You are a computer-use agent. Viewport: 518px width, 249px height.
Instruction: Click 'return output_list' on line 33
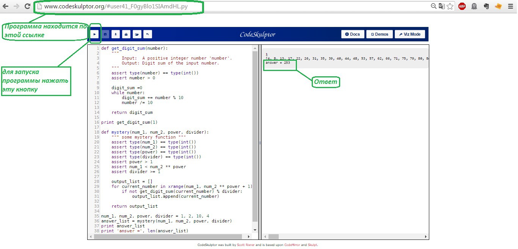[134, 206]
